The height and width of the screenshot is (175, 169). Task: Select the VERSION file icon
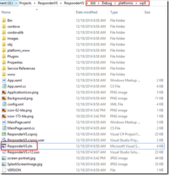(4, 170)
